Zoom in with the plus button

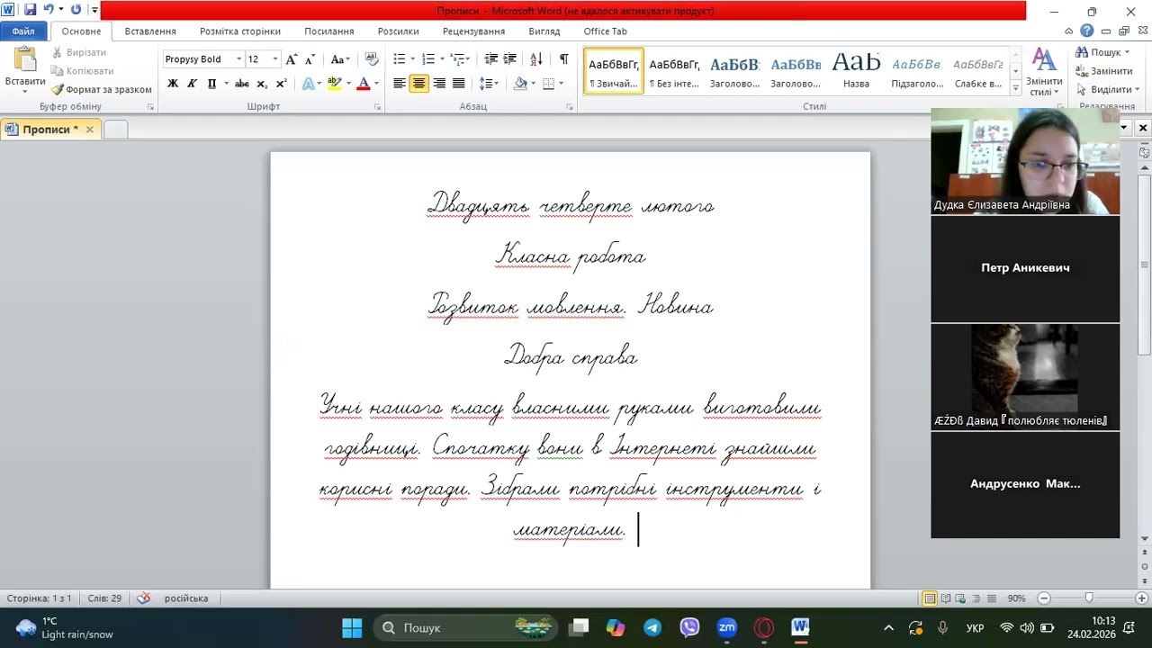(x=1142, y=598)
